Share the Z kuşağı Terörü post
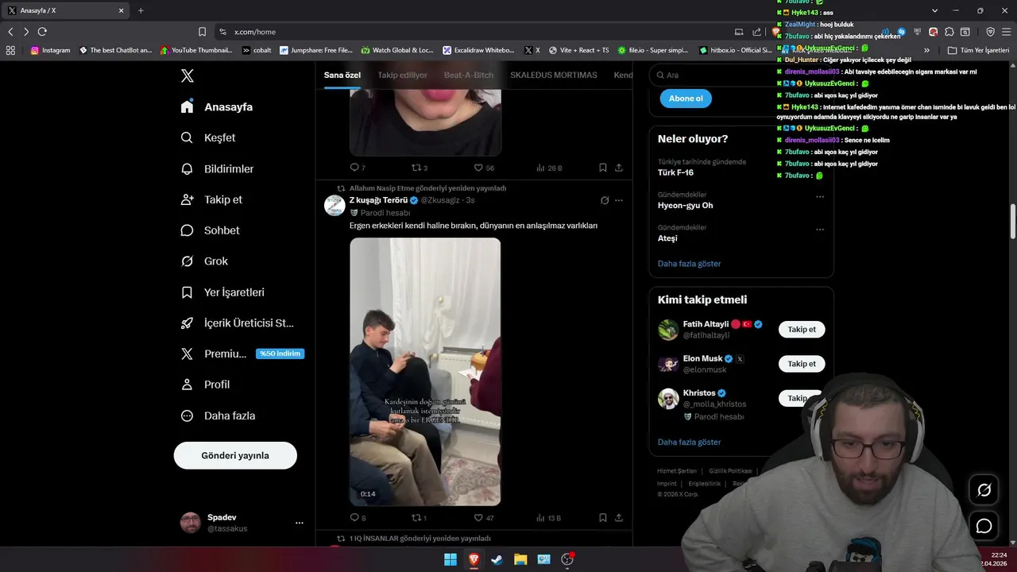The height and width of the screenshot is (572, 1017). pyautogui.click(x=619, y=518)
